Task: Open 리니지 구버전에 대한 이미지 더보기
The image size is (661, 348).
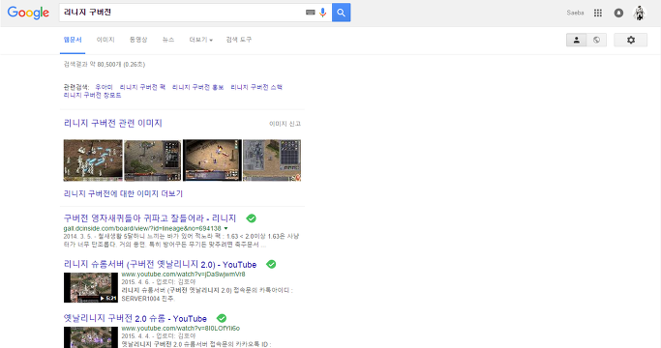Action: tap(123, 193)
